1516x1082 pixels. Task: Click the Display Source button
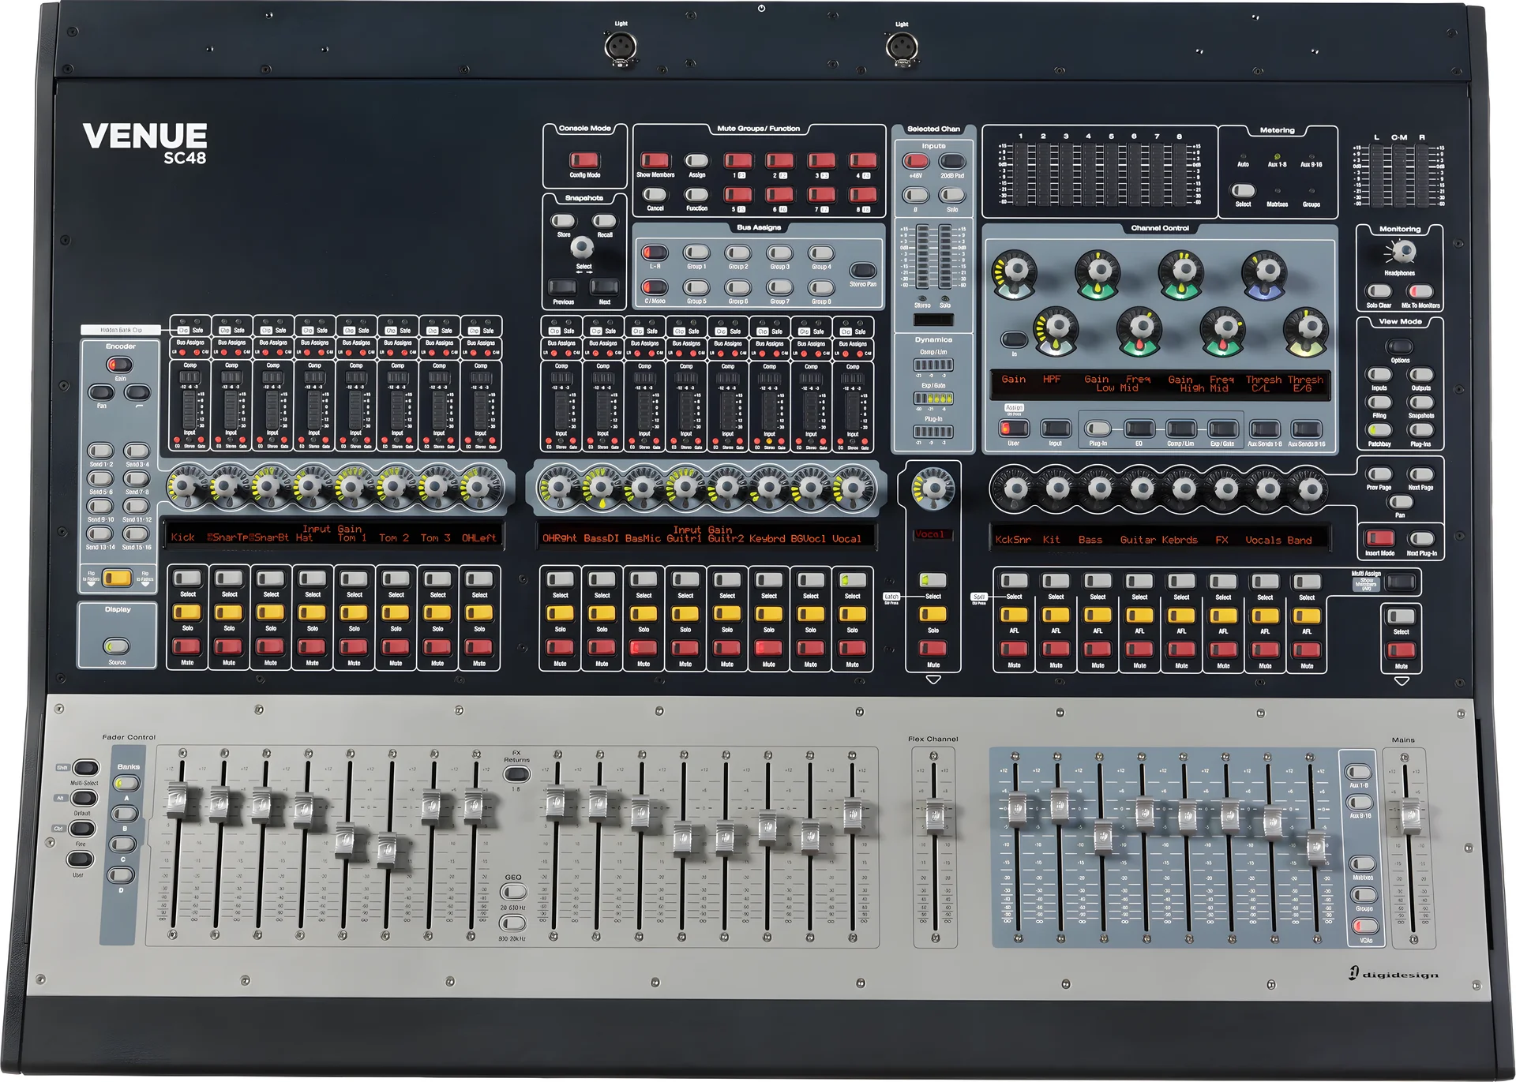point(117,646)
